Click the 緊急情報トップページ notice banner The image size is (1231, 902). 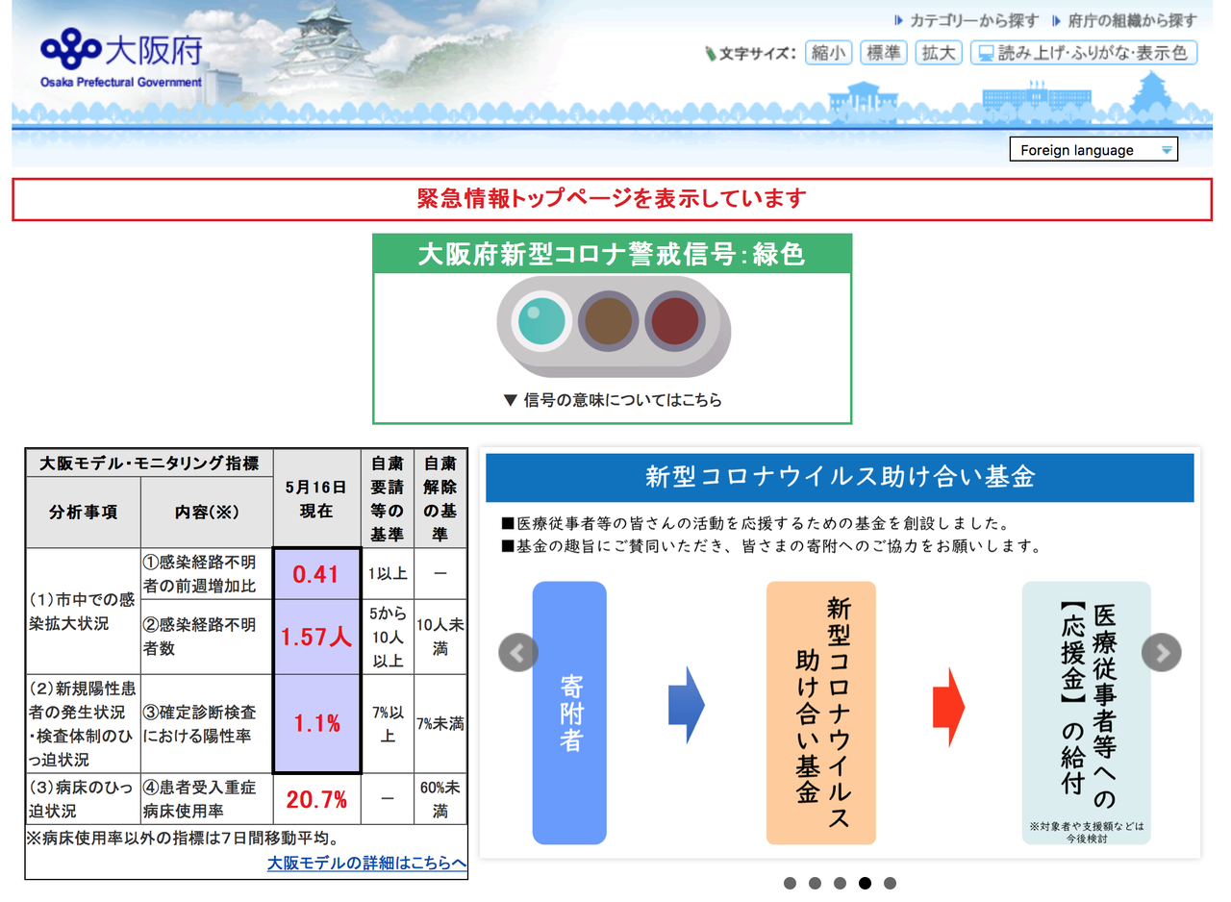612,199
